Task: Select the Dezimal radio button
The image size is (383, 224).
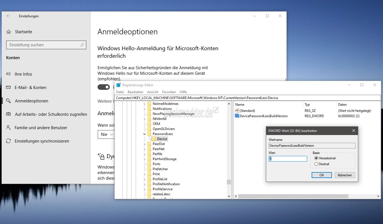Action: tap(316, 164)
